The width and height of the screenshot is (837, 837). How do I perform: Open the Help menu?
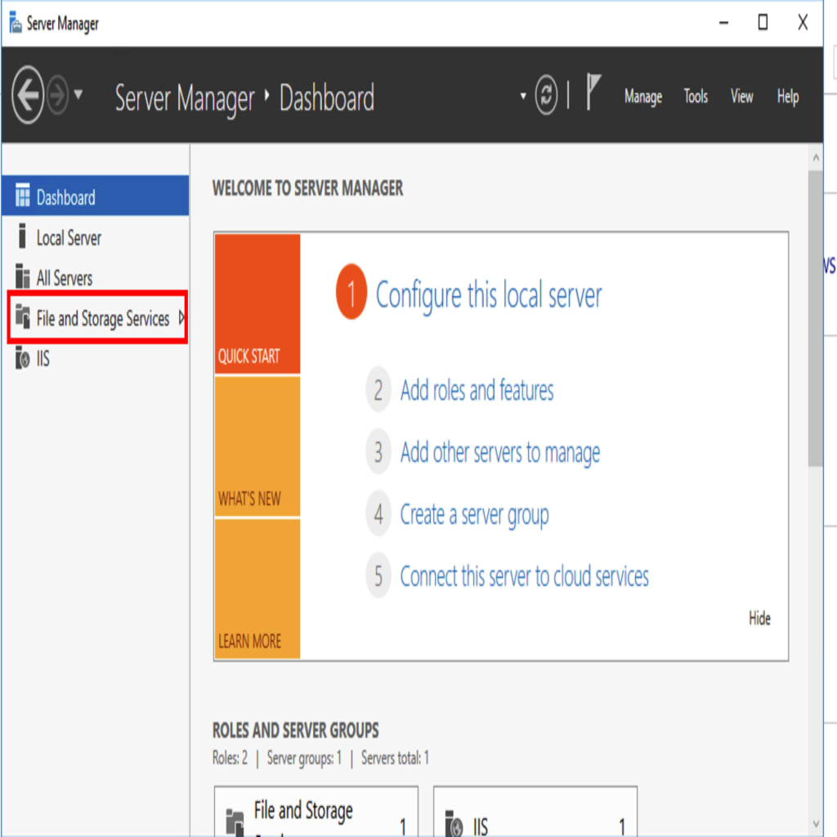(x=788, y=96)
